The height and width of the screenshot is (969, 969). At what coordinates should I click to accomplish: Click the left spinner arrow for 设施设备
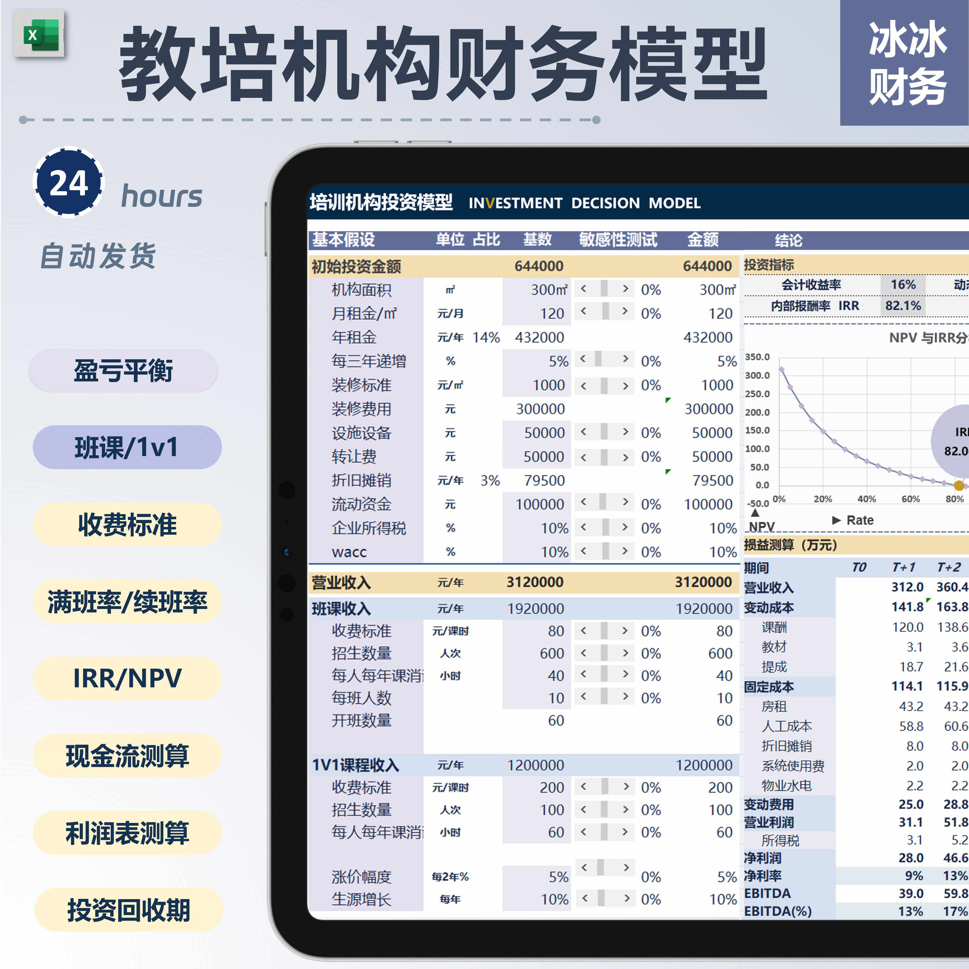584,432
